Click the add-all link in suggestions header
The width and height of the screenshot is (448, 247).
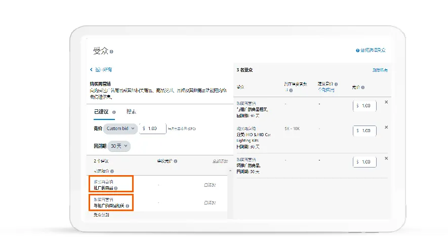(220, 161)
